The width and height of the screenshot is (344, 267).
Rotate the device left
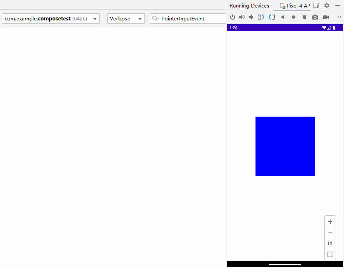click(x=261, y=17)
